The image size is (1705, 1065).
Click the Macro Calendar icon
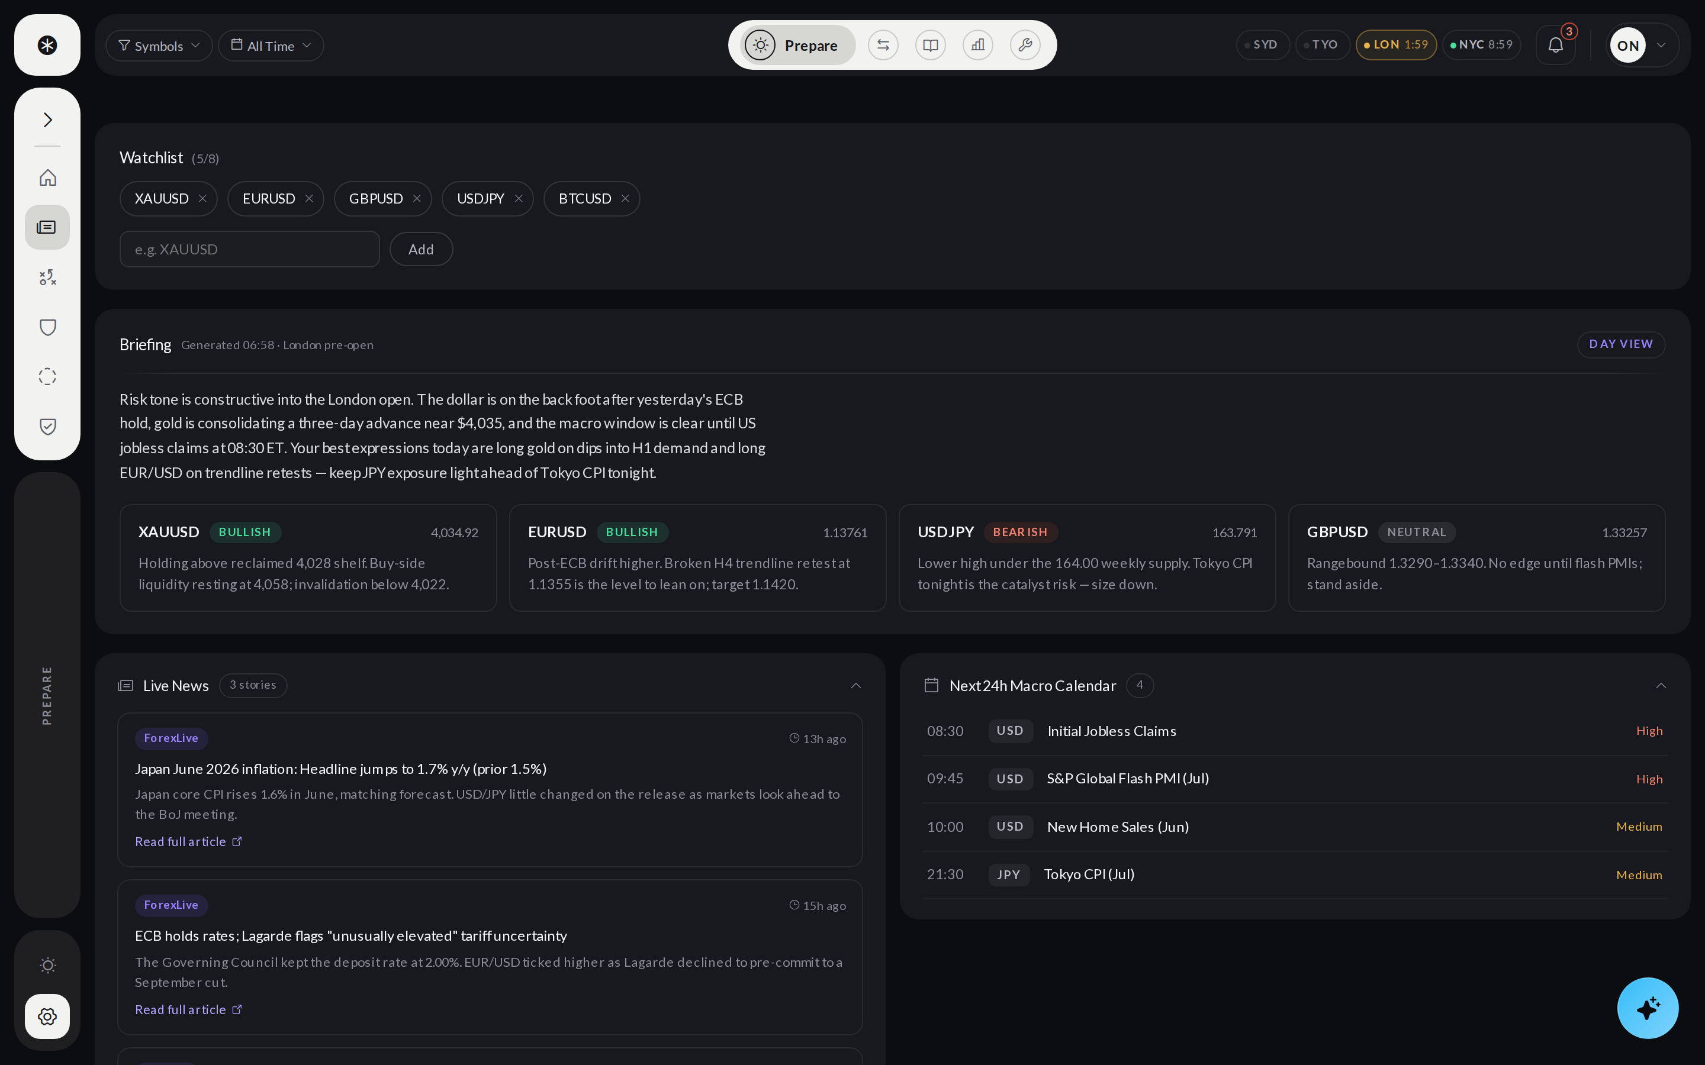pyautogui.click(x=931, y=685)
